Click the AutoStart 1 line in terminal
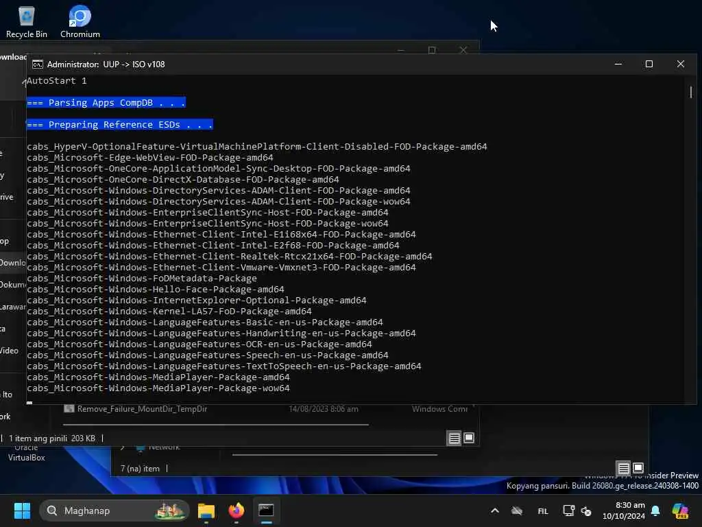This screenshot has width=702, height=527. (x=56, y=81)
